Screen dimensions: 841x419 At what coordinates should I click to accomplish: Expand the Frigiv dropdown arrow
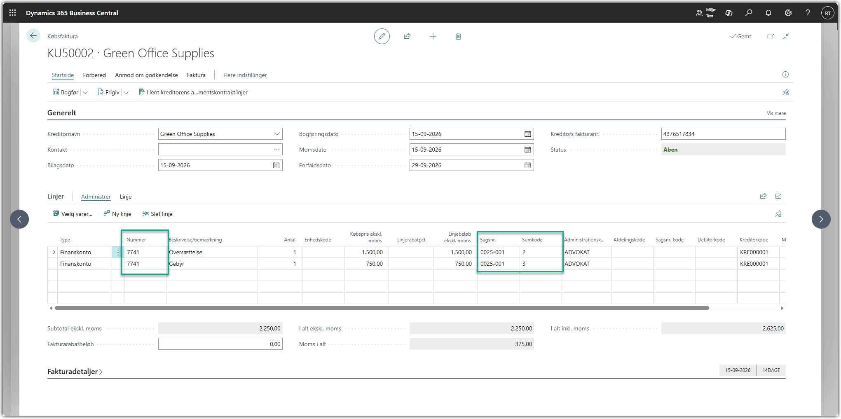click(127, 93)
